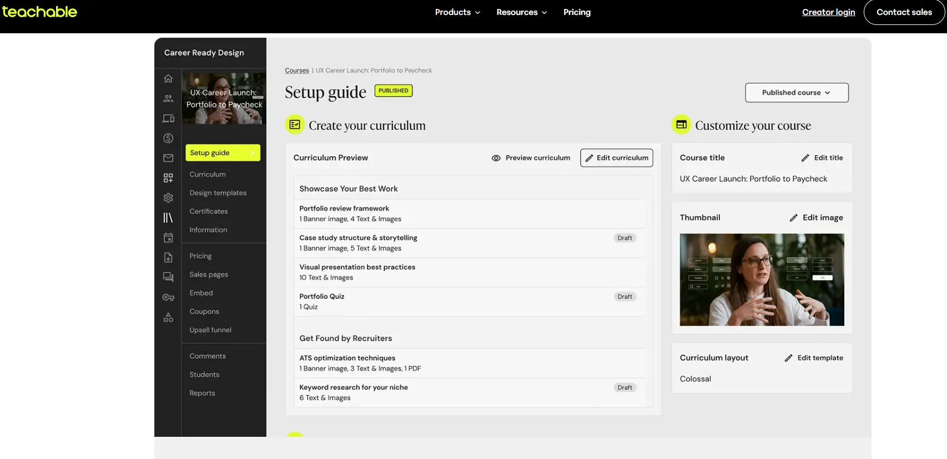The height and width of the screenshot is (459, 947).
Task: Open the Keyword research for your niche lesson
Action: click(469, 392)
